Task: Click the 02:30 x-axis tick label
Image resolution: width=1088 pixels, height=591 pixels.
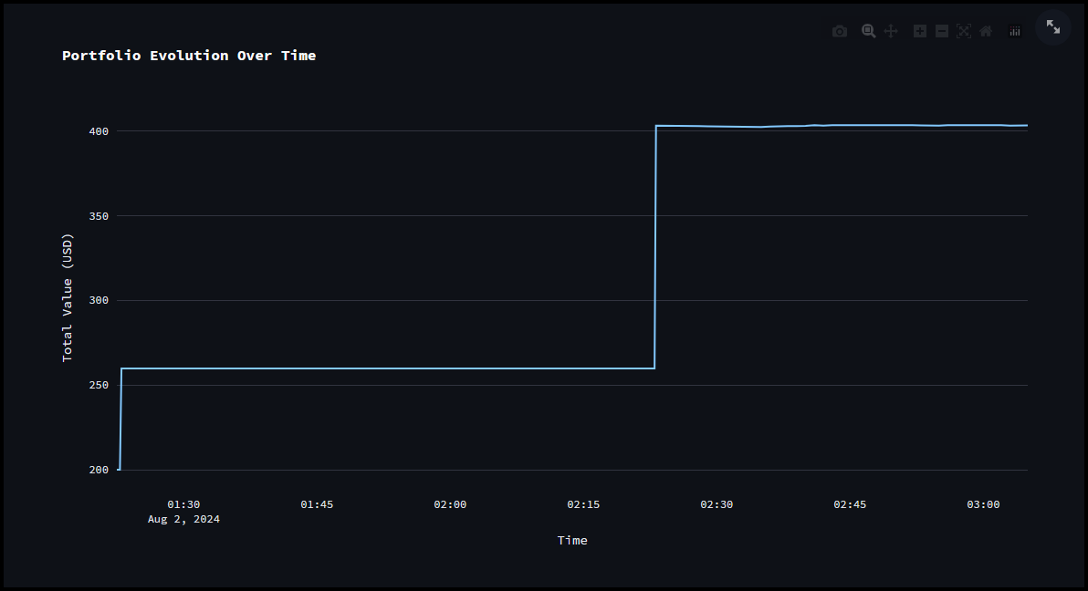Action: pos(717,504)
